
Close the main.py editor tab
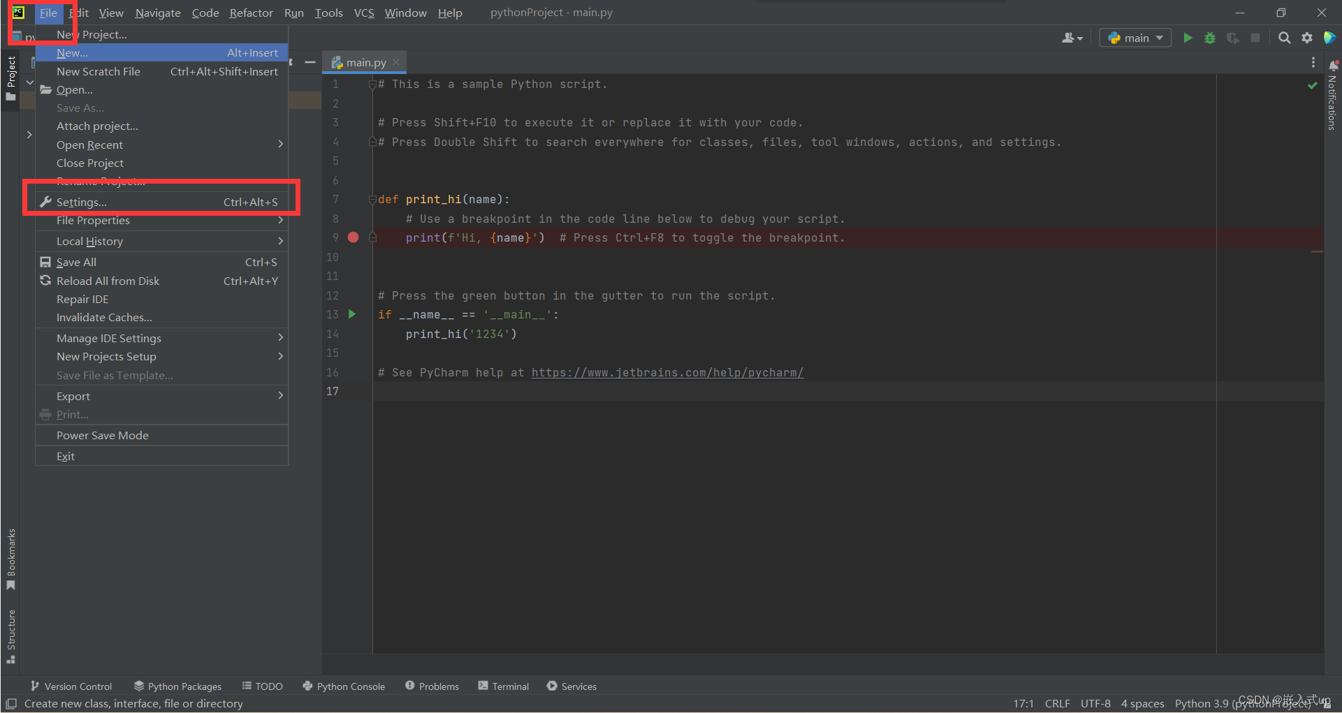[x=396, y=62]
